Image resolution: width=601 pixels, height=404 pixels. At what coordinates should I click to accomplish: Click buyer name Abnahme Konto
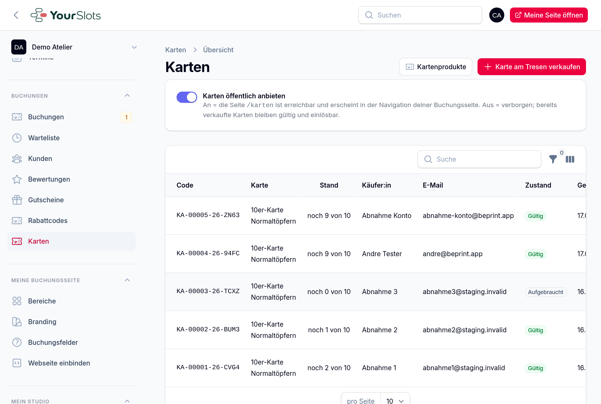(x=387, y=215)
